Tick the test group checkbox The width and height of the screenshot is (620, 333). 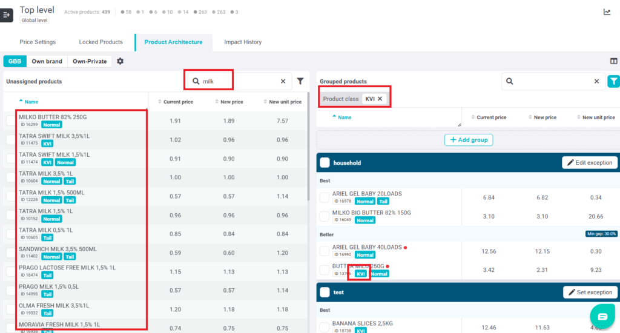pos(325,292)
